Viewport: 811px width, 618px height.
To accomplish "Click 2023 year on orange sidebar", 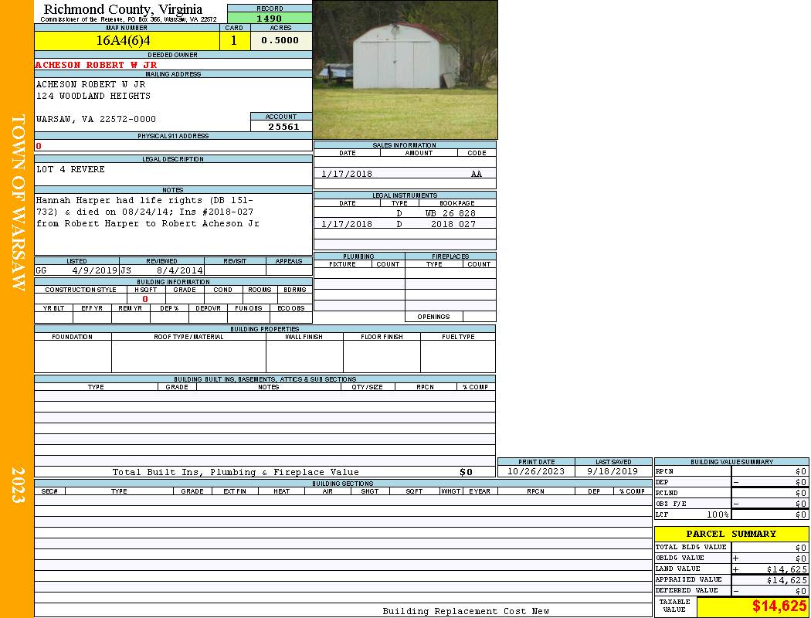I will pyautogui.click(x=18, y=484).
